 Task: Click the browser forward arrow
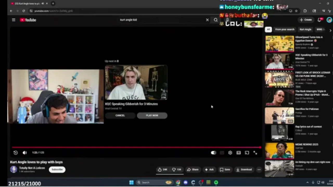[x=17, y=11]
